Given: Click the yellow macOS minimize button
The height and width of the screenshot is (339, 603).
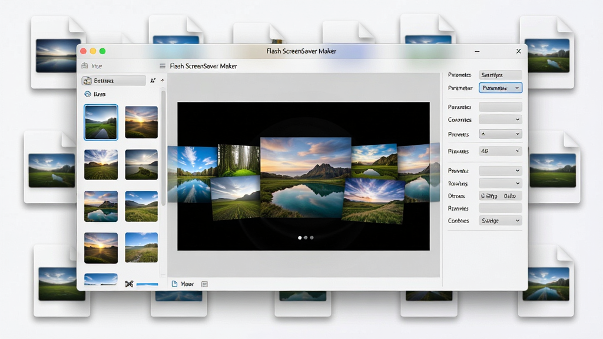Looking at the screenshot, I should [93, 51].
